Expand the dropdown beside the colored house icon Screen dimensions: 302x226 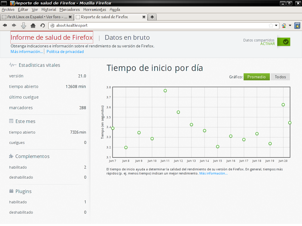[290, 26]
